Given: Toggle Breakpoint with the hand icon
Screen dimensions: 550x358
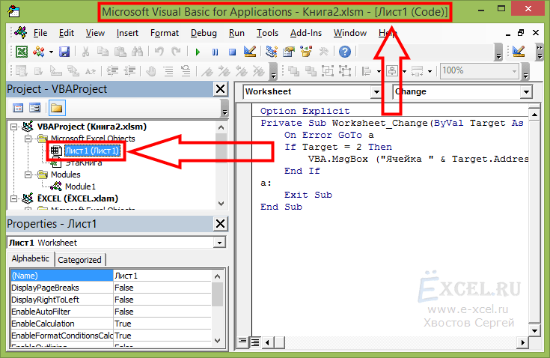Looking at the screenshot, I should click(x=151, y=71).
